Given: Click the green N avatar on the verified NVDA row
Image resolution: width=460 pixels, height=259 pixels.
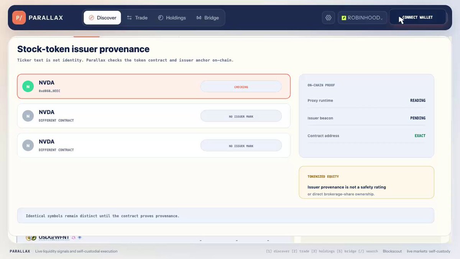Looking at the screenshot, I should click(x=28, y=86).
